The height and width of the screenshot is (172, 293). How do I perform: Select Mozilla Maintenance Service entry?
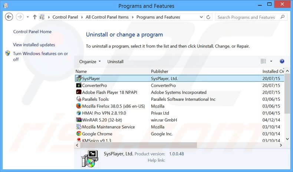tap(108, 127)
